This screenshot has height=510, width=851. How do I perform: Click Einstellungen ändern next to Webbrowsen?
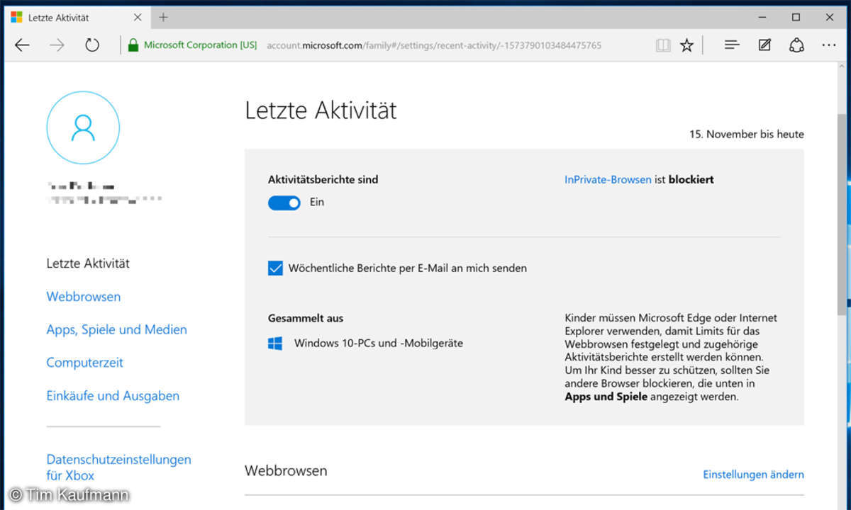pos(753,475)
